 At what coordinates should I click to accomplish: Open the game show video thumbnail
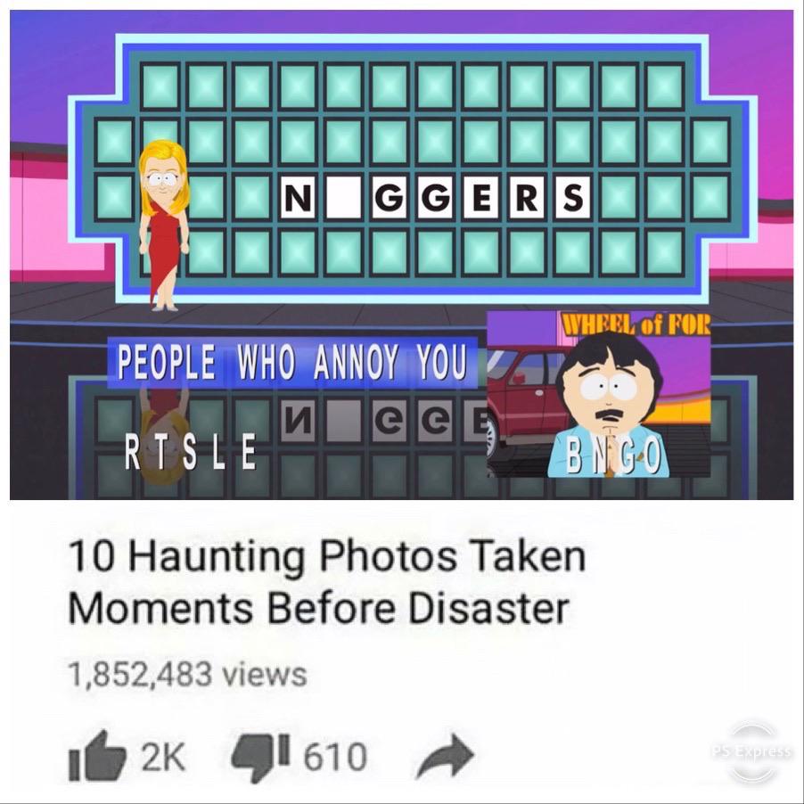pos(401,255)
